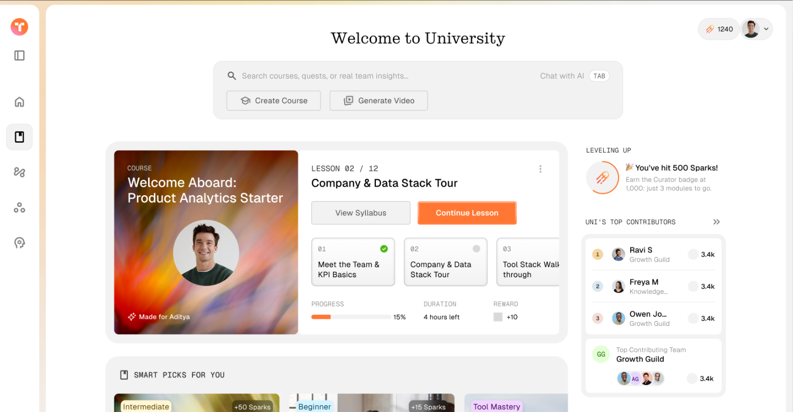Click the Generate Video button
Image resolution: width=793 pixels, height=412 pixels.
(x=379, y=100)
